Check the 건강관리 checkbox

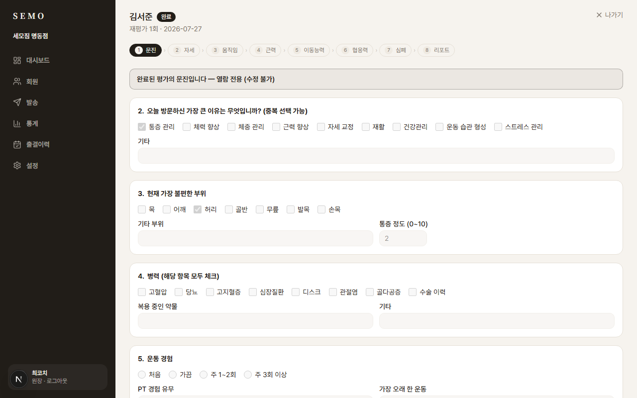point(397,127)
